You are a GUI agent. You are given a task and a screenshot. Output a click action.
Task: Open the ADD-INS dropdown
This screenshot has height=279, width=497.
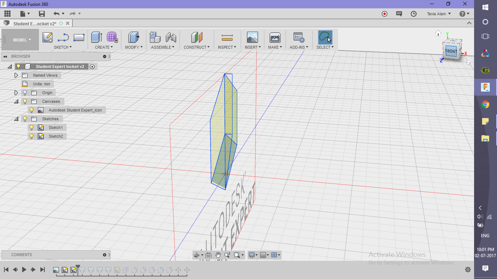pos(299,47)
